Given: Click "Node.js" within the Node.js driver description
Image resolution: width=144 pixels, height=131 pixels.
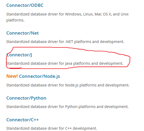Looking at the screenshot, I should point(72,85).
